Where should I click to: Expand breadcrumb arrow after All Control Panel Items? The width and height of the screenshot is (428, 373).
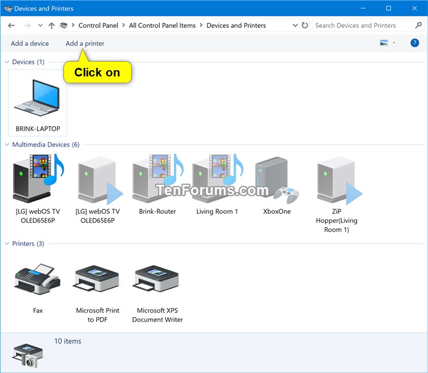click(x=201, y=25)
